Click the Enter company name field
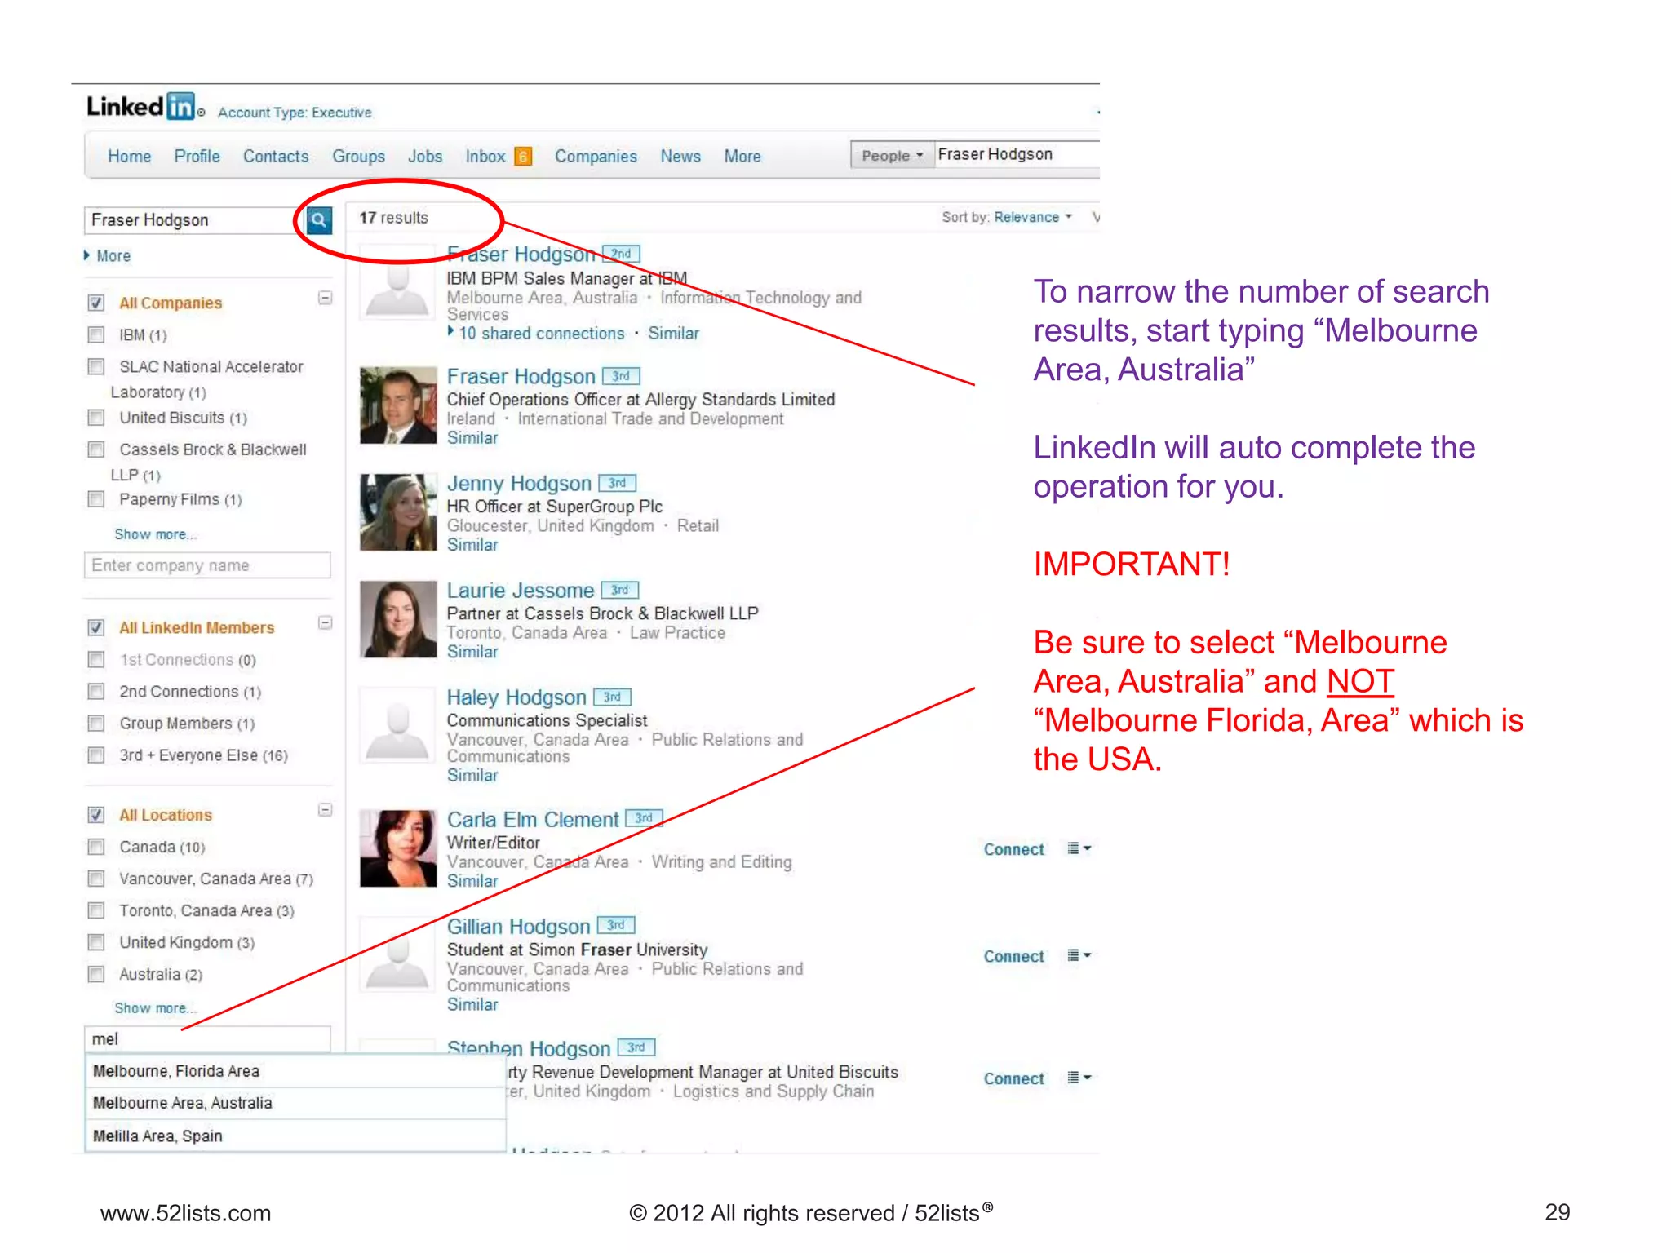The width and height of the screenshot is (1671, 1253). [x=207, y=565]
